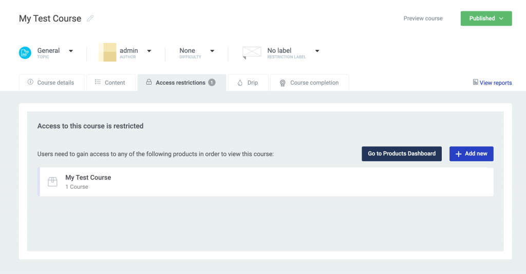Click the droplet icon on Drip tab
The height and width of the screenshot is (274, 526).
tap(240, 83)
